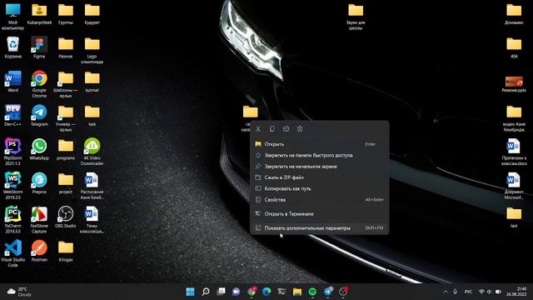Screen dimensions: 533x300
Task: Open Microsoft Edge from taskbar
Action: (266, 292)
